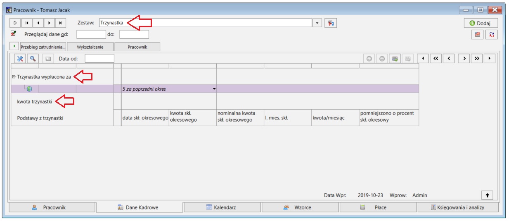509x221 pixels.
Task: Switch to the Przebieg zatrudnienia tab
Action: pos(43,47)
